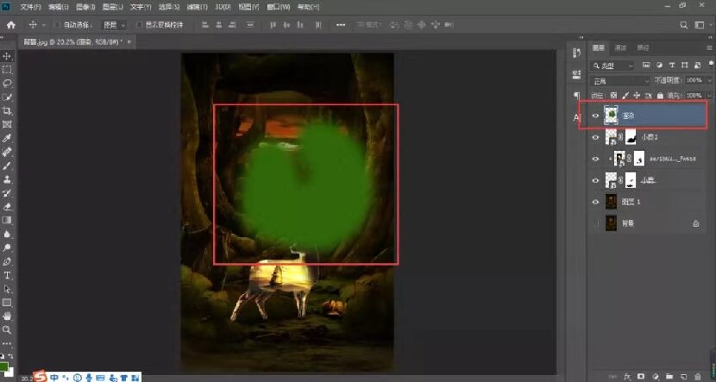Lock transparent pixels button

click(613, 96)
